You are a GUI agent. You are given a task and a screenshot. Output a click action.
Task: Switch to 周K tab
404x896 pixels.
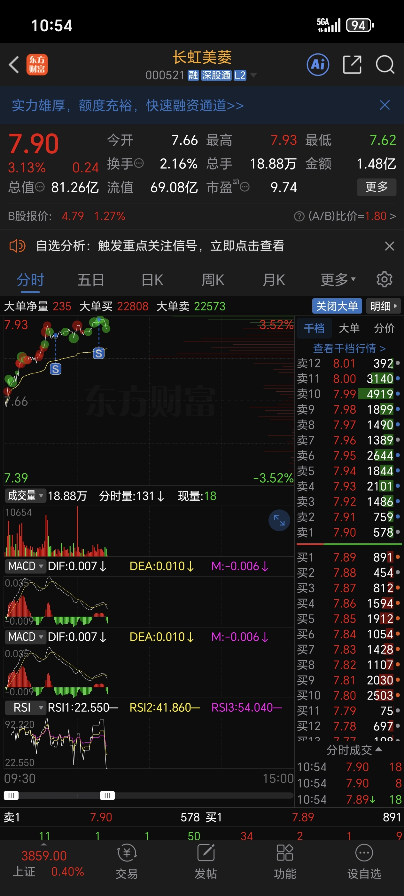(x=213, y=280)
